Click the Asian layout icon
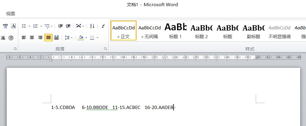 [78, 26]
